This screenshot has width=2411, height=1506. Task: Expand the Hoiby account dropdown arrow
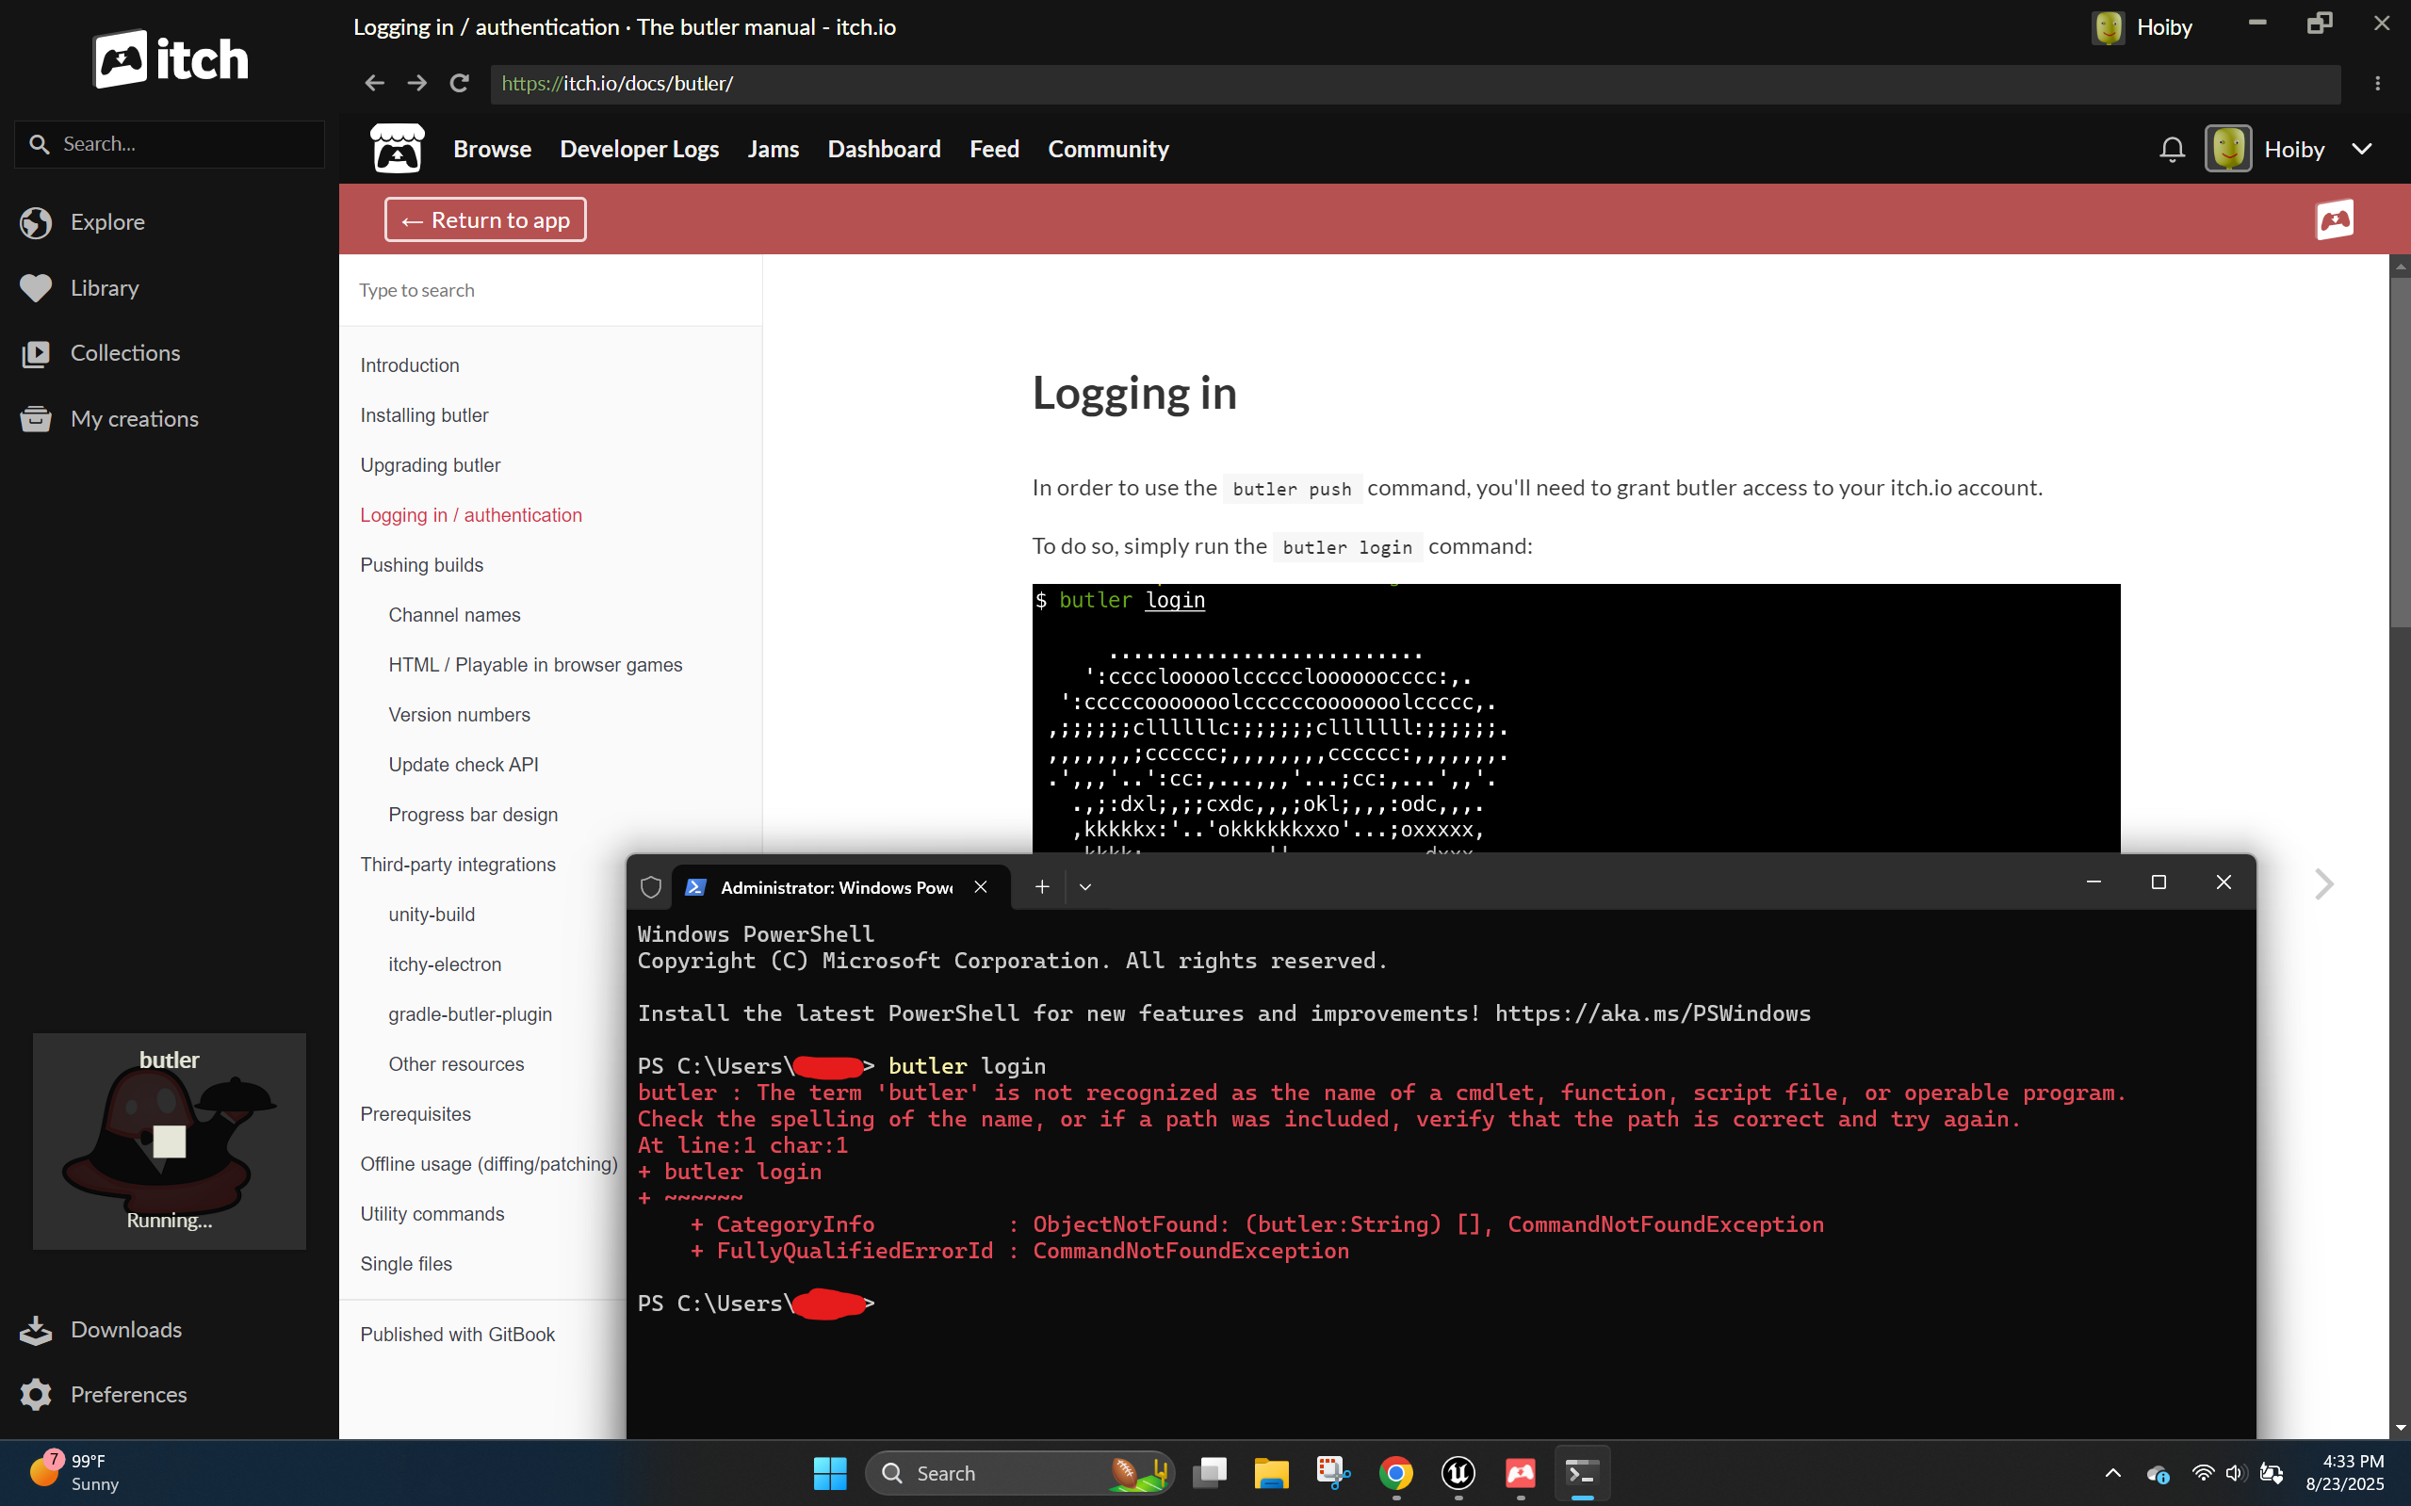[x=2361, y=150]
